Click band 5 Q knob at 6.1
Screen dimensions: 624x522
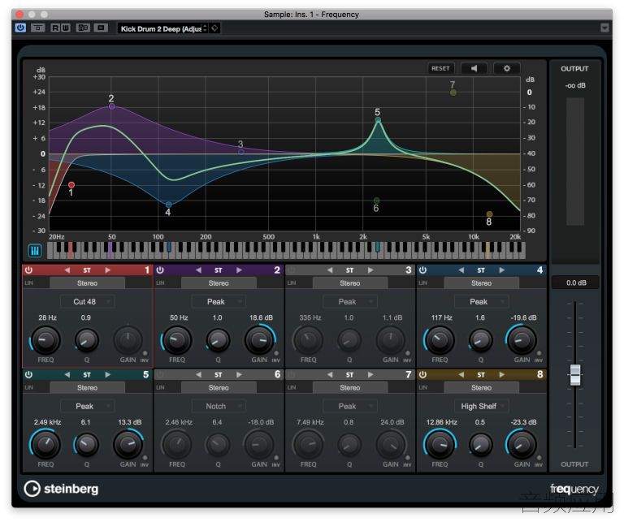click(x=86, y=445)
